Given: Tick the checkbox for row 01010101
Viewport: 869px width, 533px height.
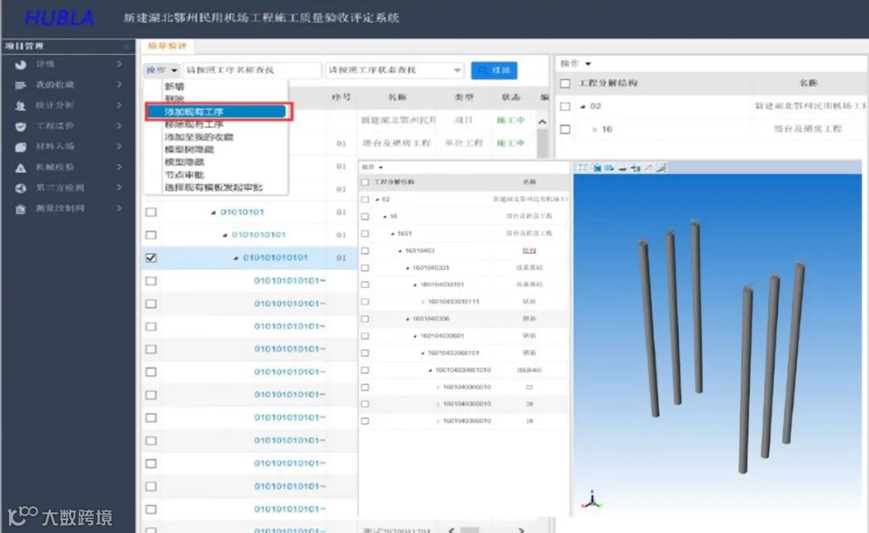Looking at the screenshot, I should (150, 212).
